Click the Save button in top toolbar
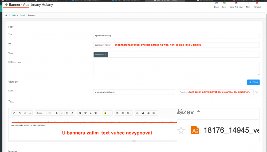This screenshot has width=267, height=152. tap(224, 5)
